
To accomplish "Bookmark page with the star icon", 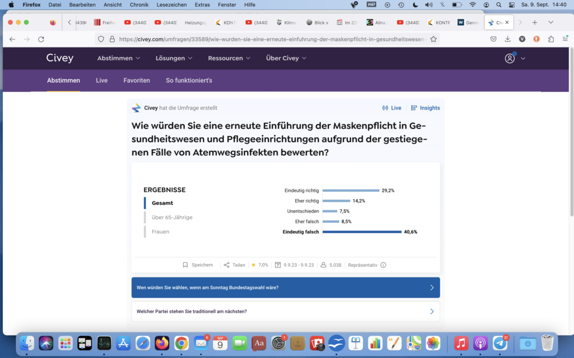I will pos(432,39).
